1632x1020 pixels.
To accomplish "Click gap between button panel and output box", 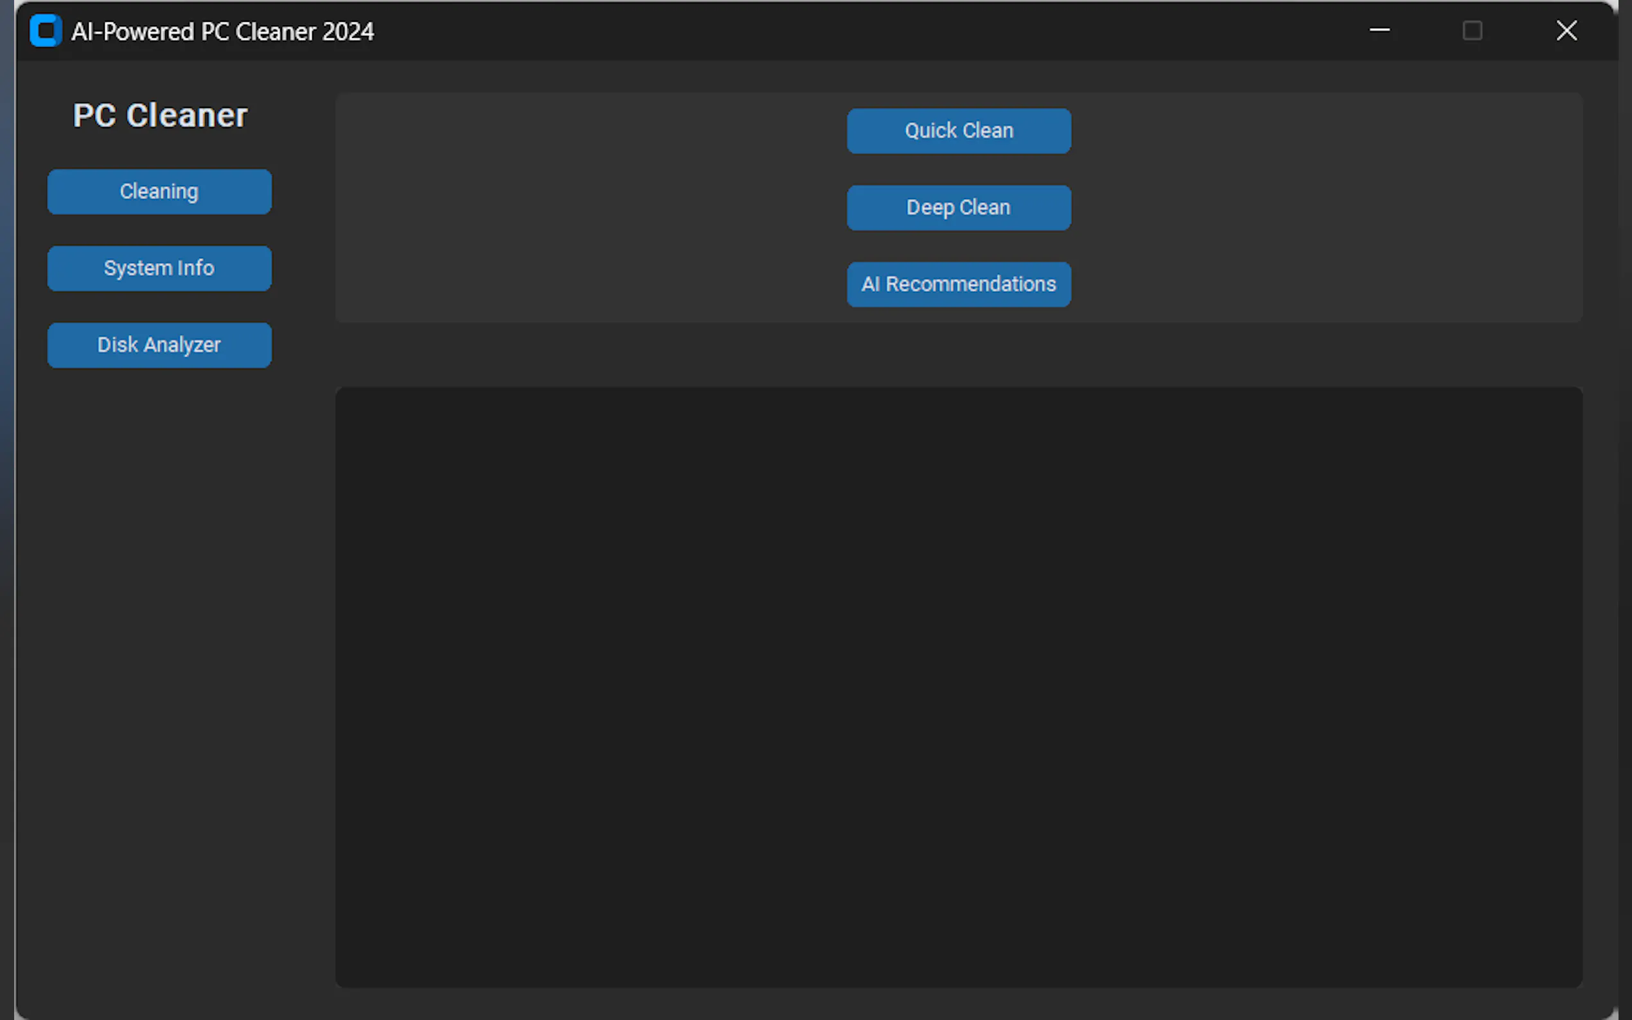I will click(959, 355).
